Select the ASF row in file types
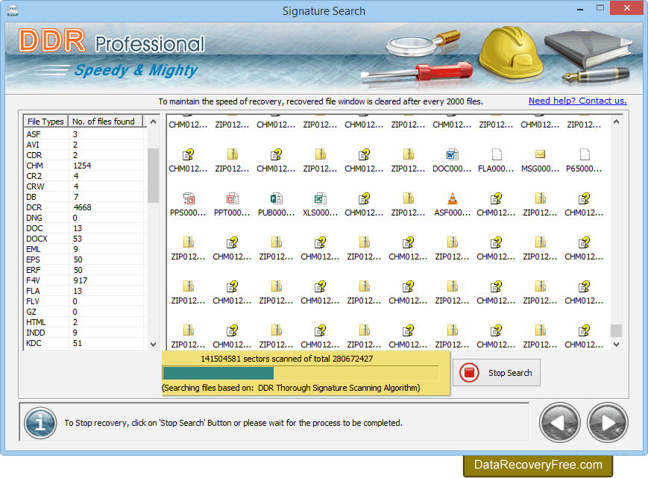 pos(85,134)
